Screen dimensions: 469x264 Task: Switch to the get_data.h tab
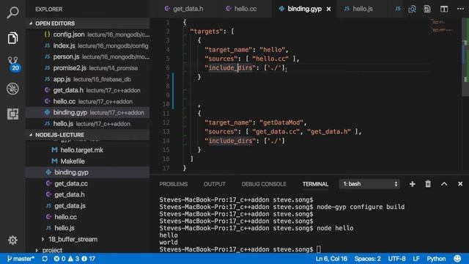[x=184, y=9]
